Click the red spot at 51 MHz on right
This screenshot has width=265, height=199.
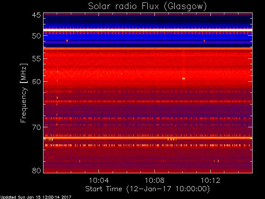(204, 41)
